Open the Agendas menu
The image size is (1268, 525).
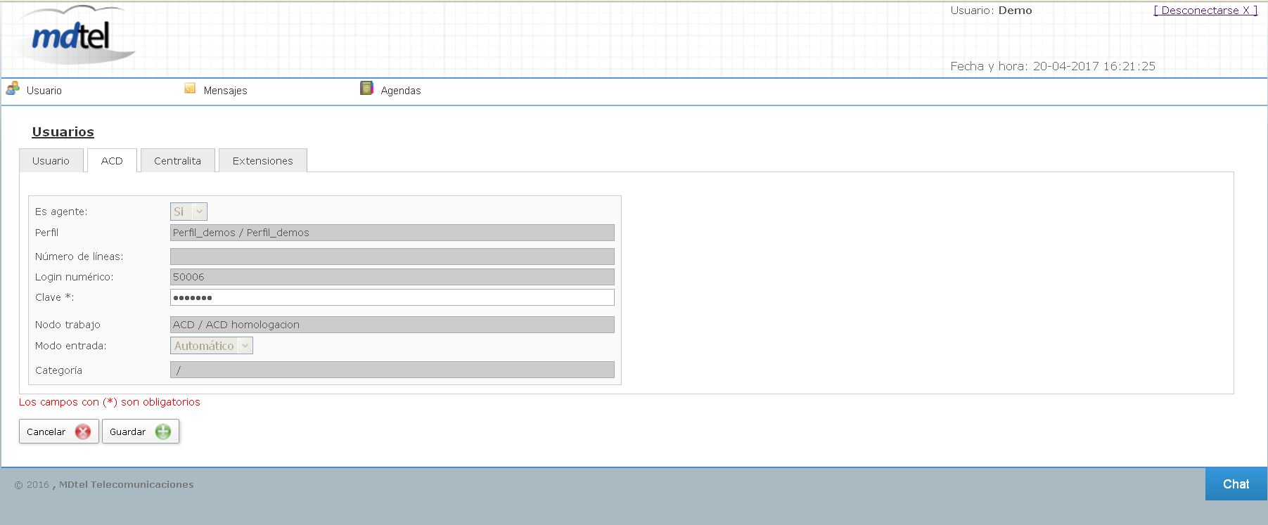(x=401, y=91)
